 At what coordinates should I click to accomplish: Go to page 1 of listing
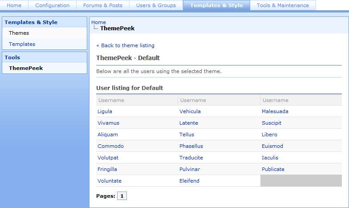(122, 196)
